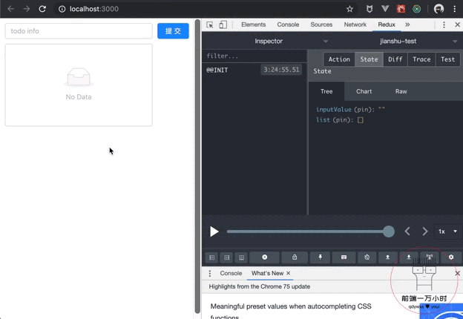Bookmark this page with the star icon

point(349,9)
